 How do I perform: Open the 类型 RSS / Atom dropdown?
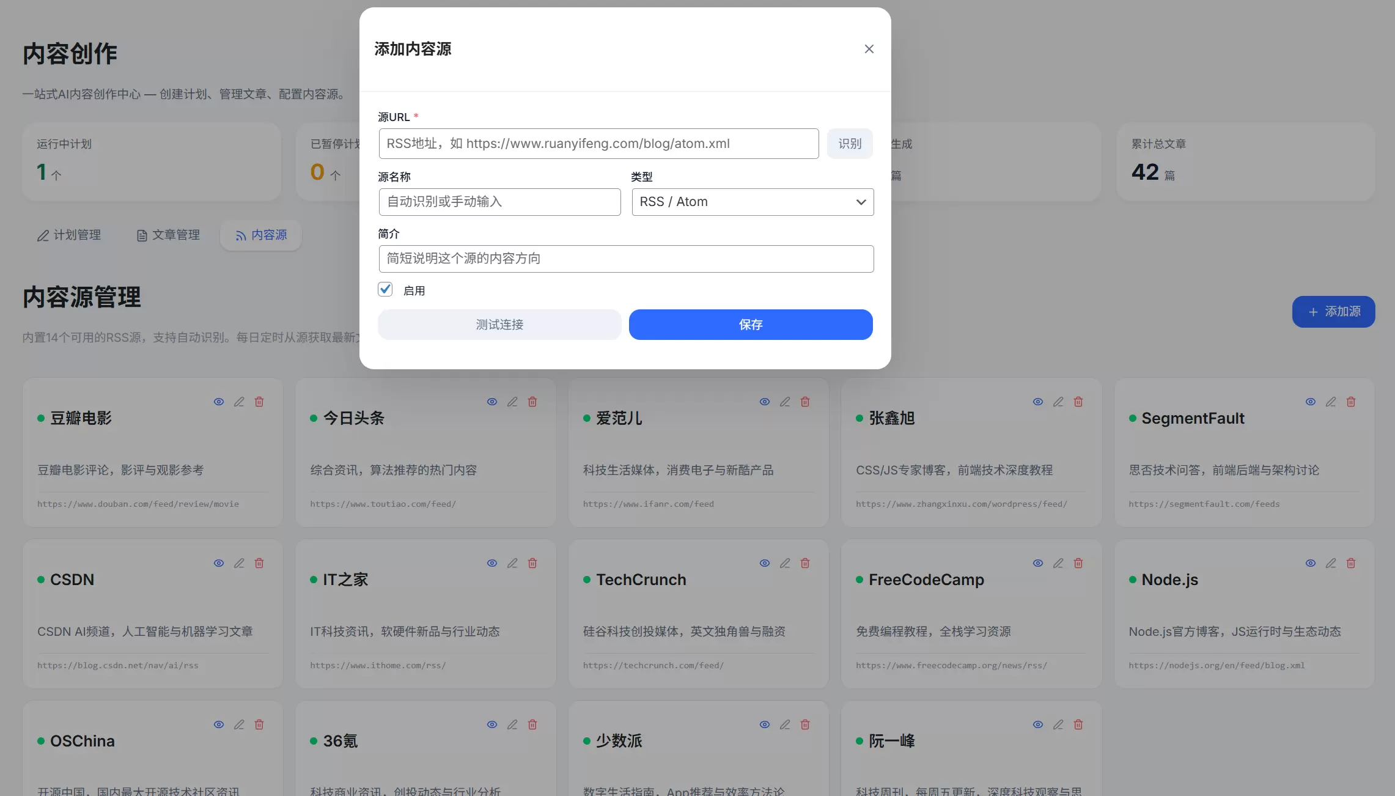pyautogui.click(x=753, y=202)
